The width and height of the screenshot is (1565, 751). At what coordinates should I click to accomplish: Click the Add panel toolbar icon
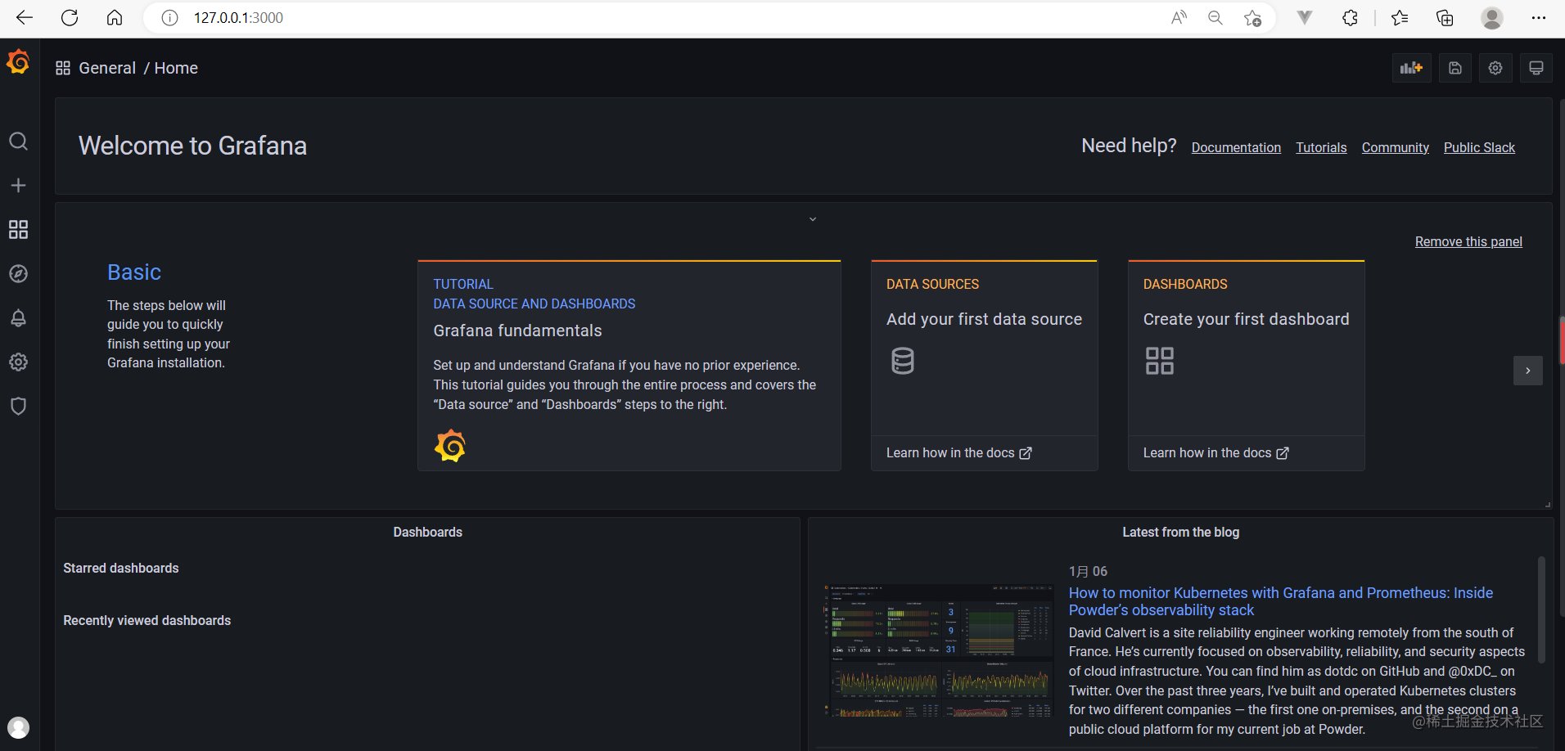(1411, 68)
